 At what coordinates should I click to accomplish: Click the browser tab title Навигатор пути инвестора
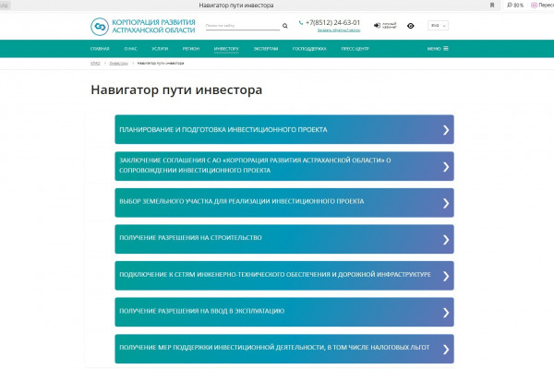pyautogui.click(x=236, y=6)
